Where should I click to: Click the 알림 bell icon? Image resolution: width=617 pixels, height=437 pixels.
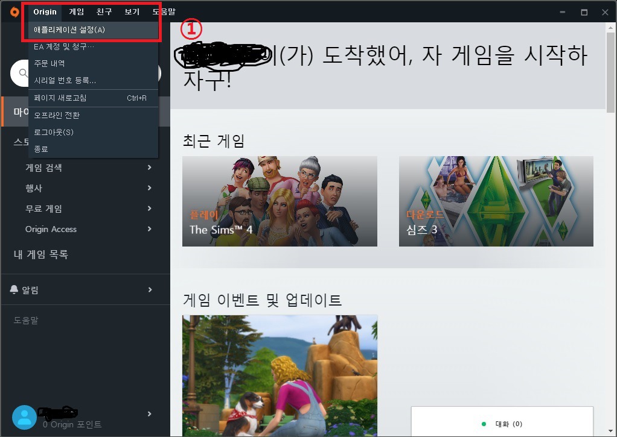[x=14, y=290]
